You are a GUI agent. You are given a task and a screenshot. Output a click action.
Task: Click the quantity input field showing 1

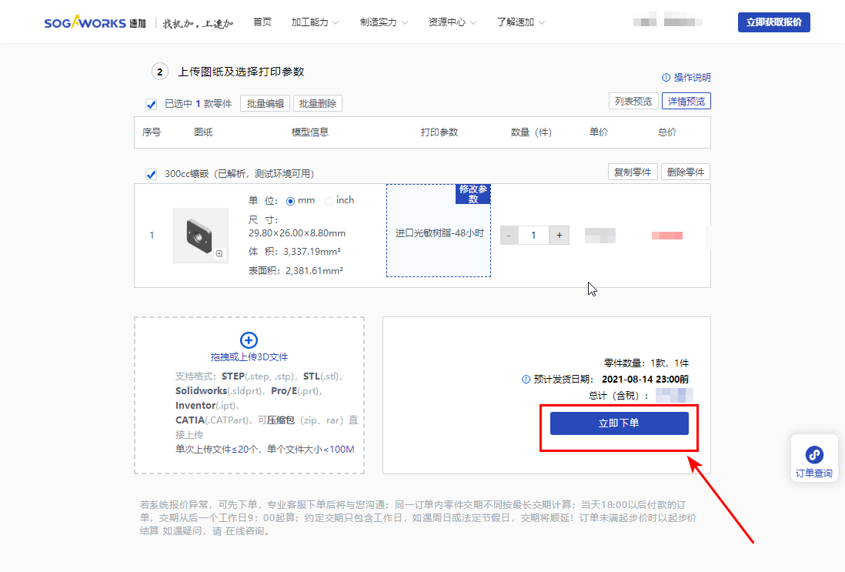pos(533,235)
